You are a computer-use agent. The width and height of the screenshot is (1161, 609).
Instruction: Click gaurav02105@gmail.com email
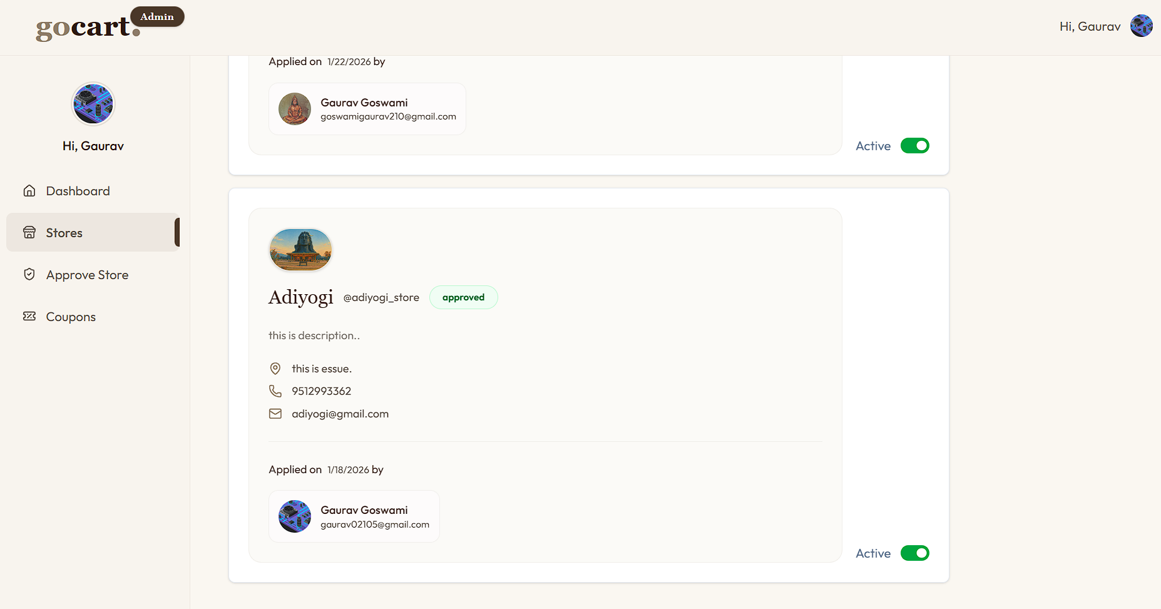pyautogui.click(x=375, y=525)
